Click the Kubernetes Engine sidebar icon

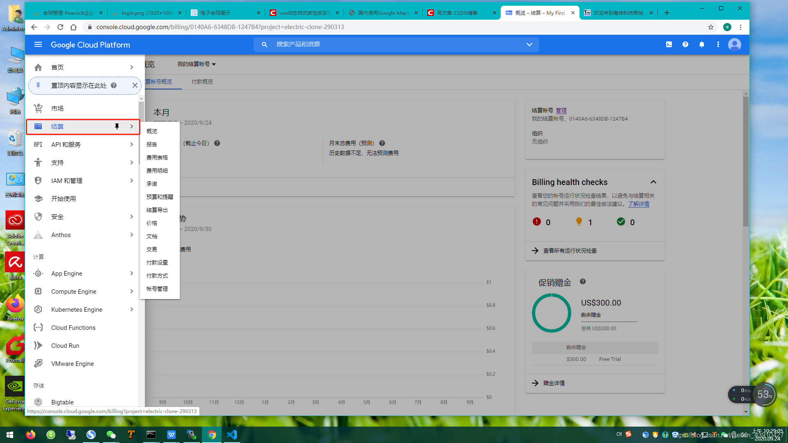(38, 309)
